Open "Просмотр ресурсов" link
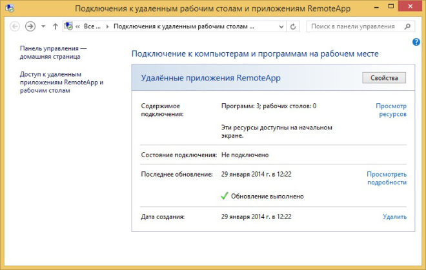 pos(391,110)
